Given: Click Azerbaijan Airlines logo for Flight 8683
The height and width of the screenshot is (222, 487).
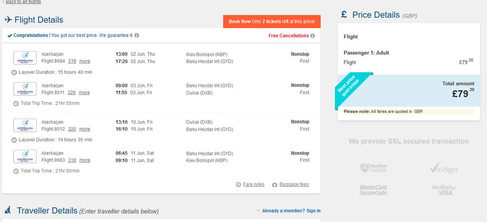Looking at the screenshot, I should (x=25, y=156).
